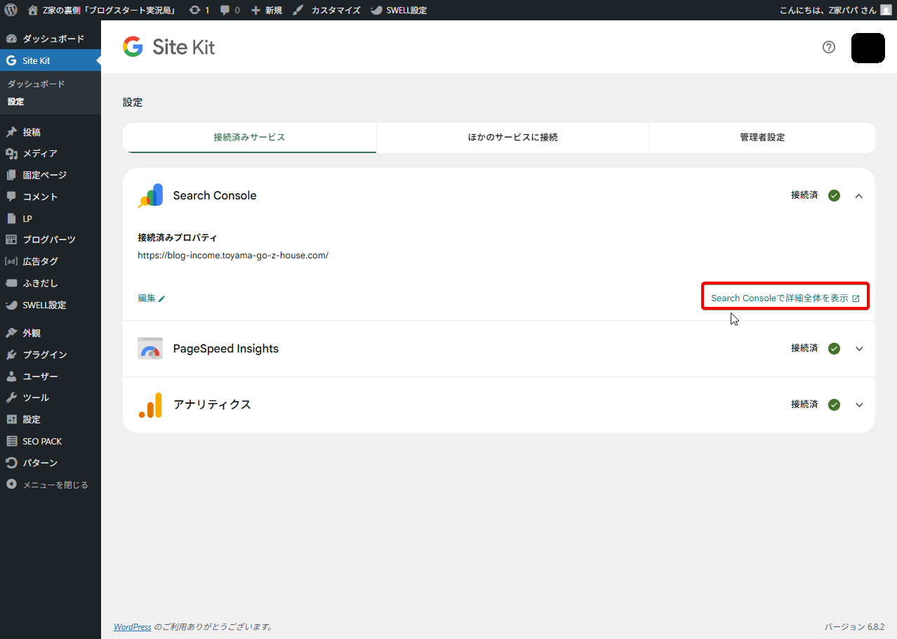The width and height of the screenshot is (897, 639).
Task: Open the ブログパーツ sidebar menu
Action: point(51,239)
